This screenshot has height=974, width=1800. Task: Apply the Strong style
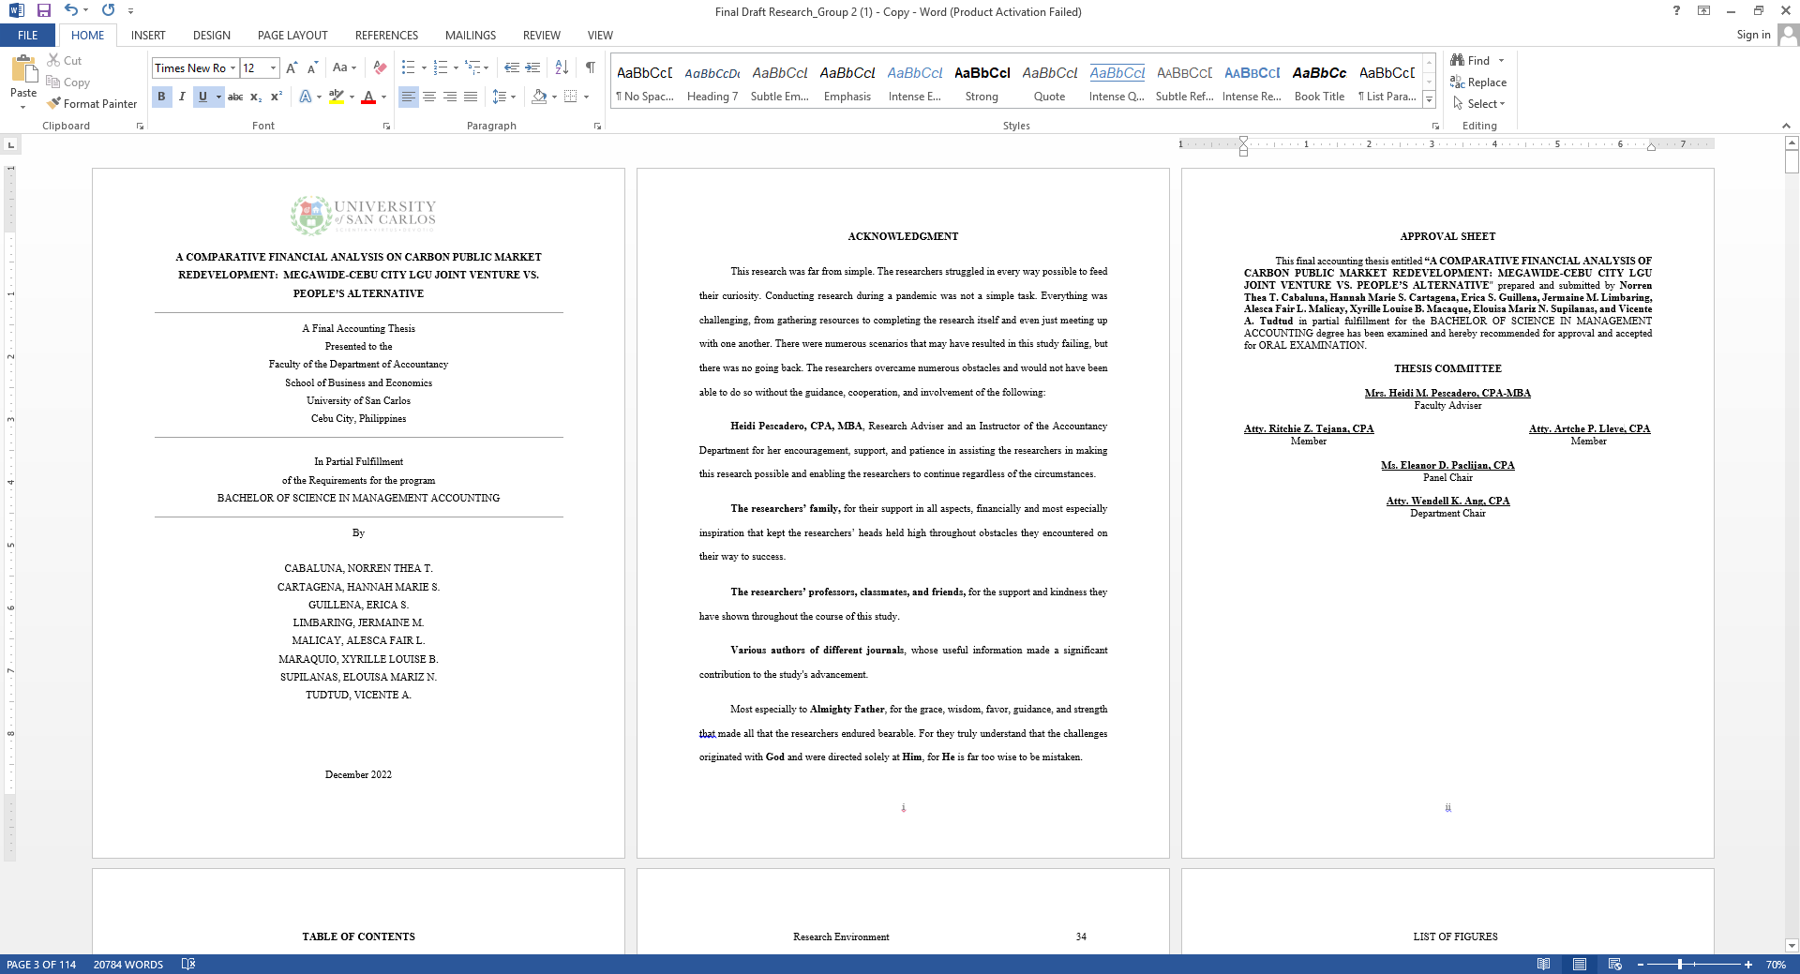[982, 82]
